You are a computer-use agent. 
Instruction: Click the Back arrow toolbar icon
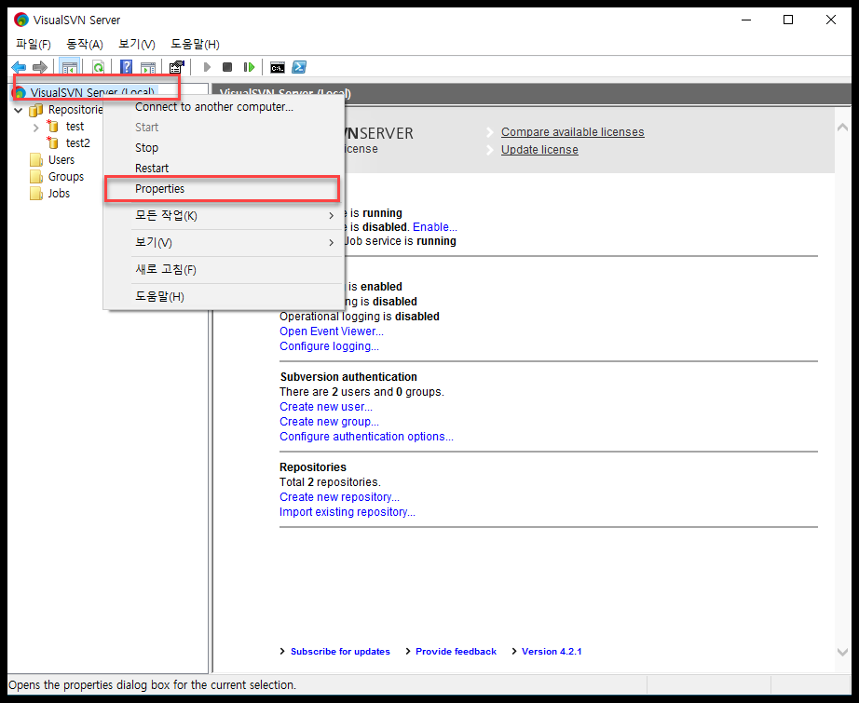point(19,67)
